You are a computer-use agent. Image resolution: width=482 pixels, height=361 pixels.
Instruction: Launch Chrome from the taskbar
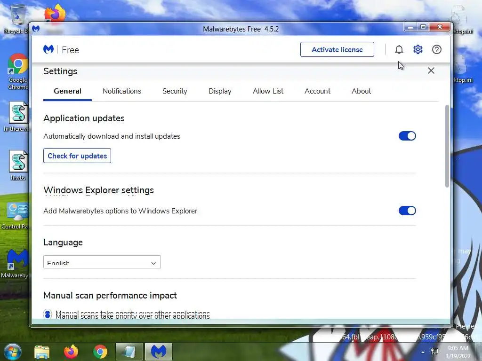coord(100,352)
